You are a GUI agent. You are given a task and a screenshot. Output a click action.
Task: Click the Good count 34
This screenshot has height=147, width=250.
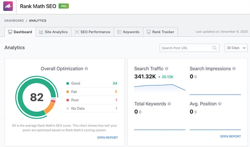[115, 83]
